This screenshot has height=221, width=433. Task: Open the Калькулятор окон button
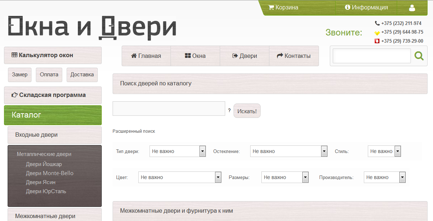[53, 55]
